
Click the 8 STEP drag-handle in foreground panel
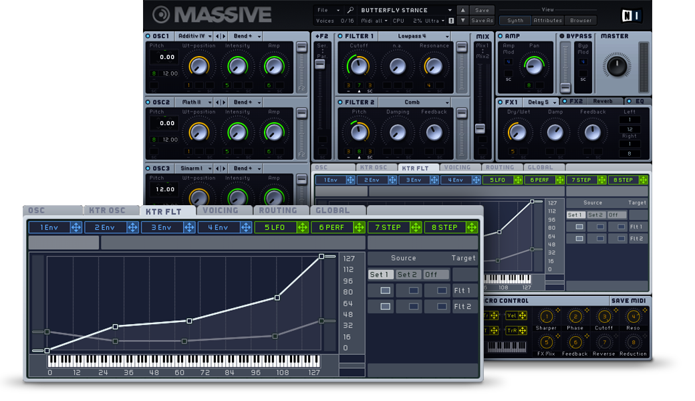(472, 227)
